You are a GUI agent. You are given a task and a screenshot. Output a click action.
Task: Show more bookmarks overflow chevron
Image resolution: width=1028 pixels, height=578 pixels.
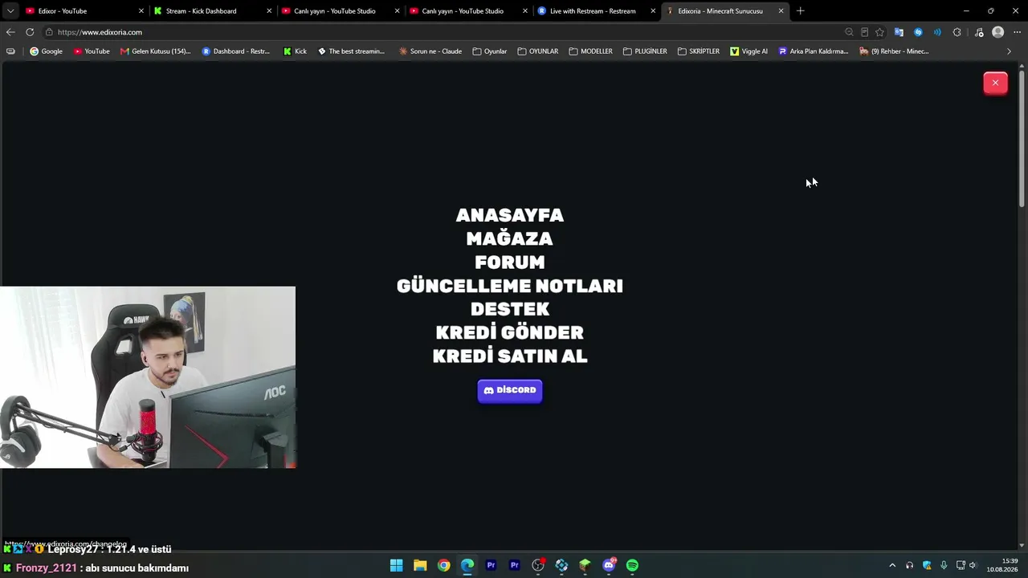pyautogui.click(x=1010, y=51)
